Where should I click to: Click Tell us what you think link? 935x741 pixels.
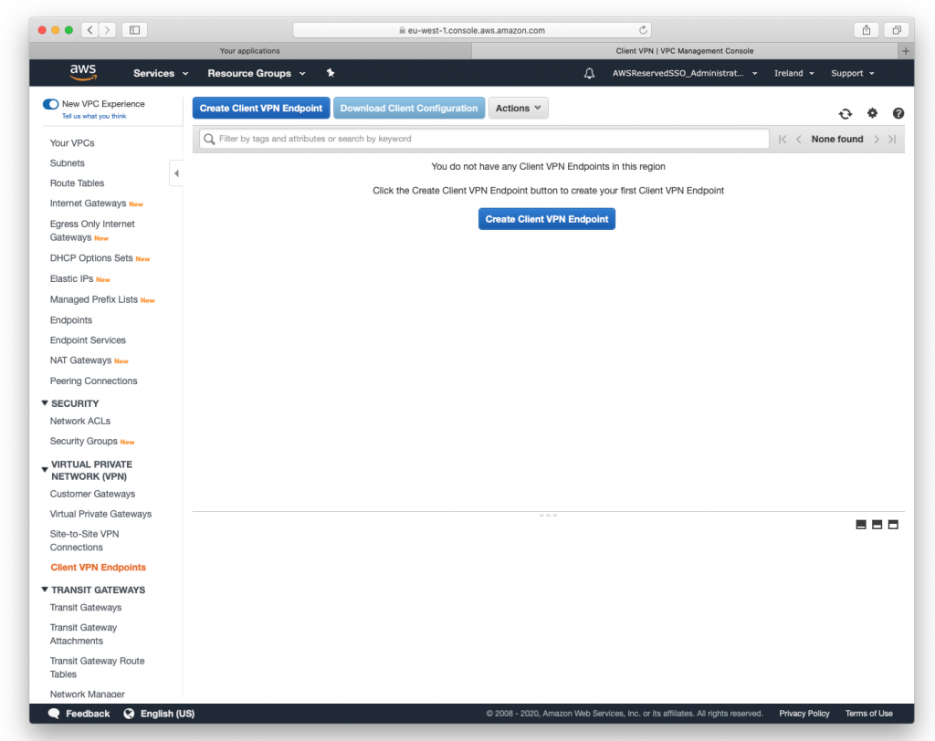tap(94, 116)
